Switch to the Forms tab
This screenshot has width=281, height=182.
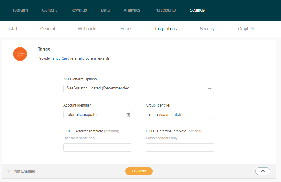(126, 29)
